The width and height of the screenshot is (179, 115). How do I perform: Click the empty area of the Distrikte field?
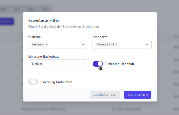(x=64, y=44)
